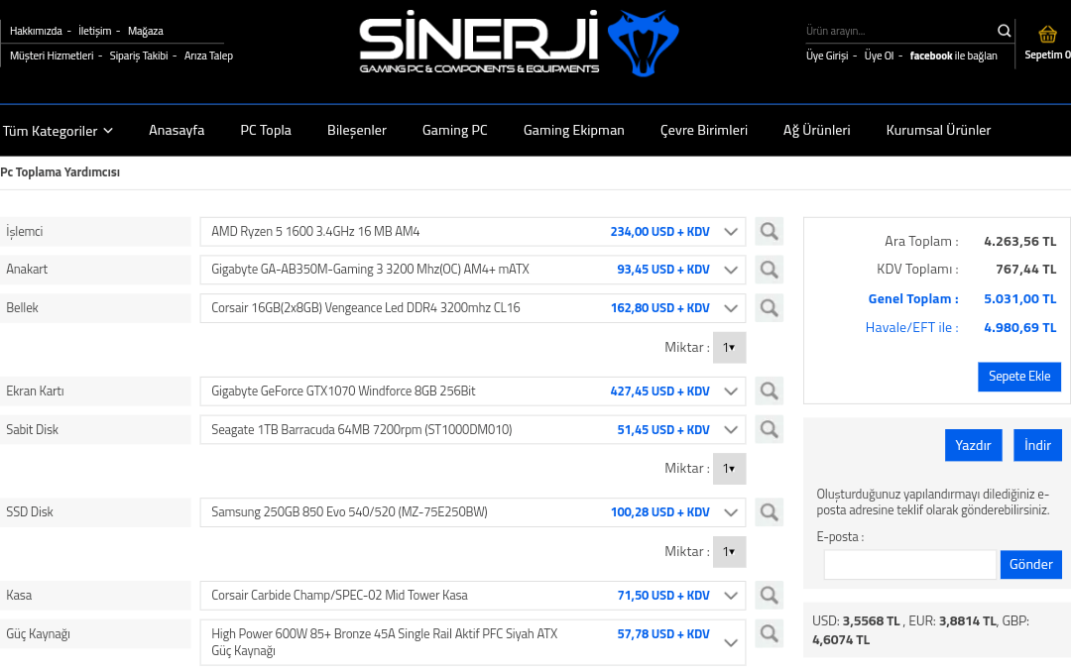Viewport: 1071px width, 671px height.
Task: Click Üye Ol registration link
Action: (x=879, y=56)
